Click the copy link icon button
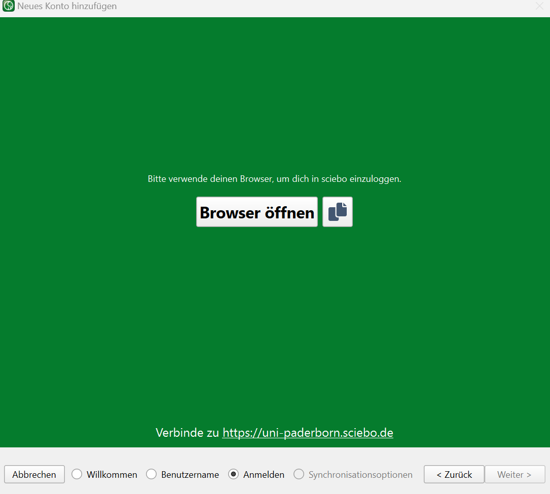 [337, 212]
